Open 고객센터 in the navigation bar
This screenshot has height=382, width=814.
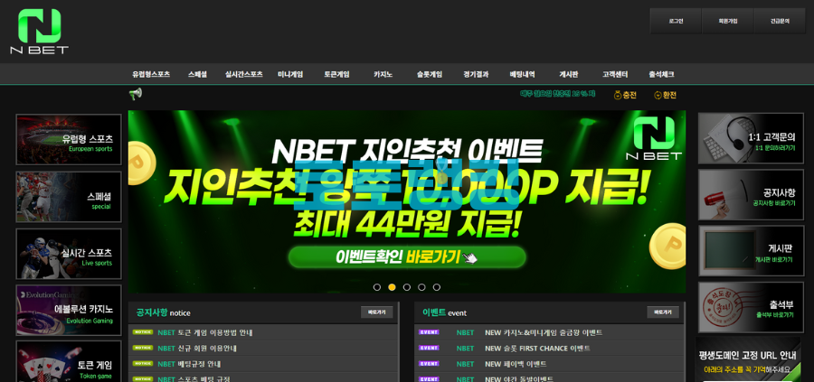click(615, 74)
